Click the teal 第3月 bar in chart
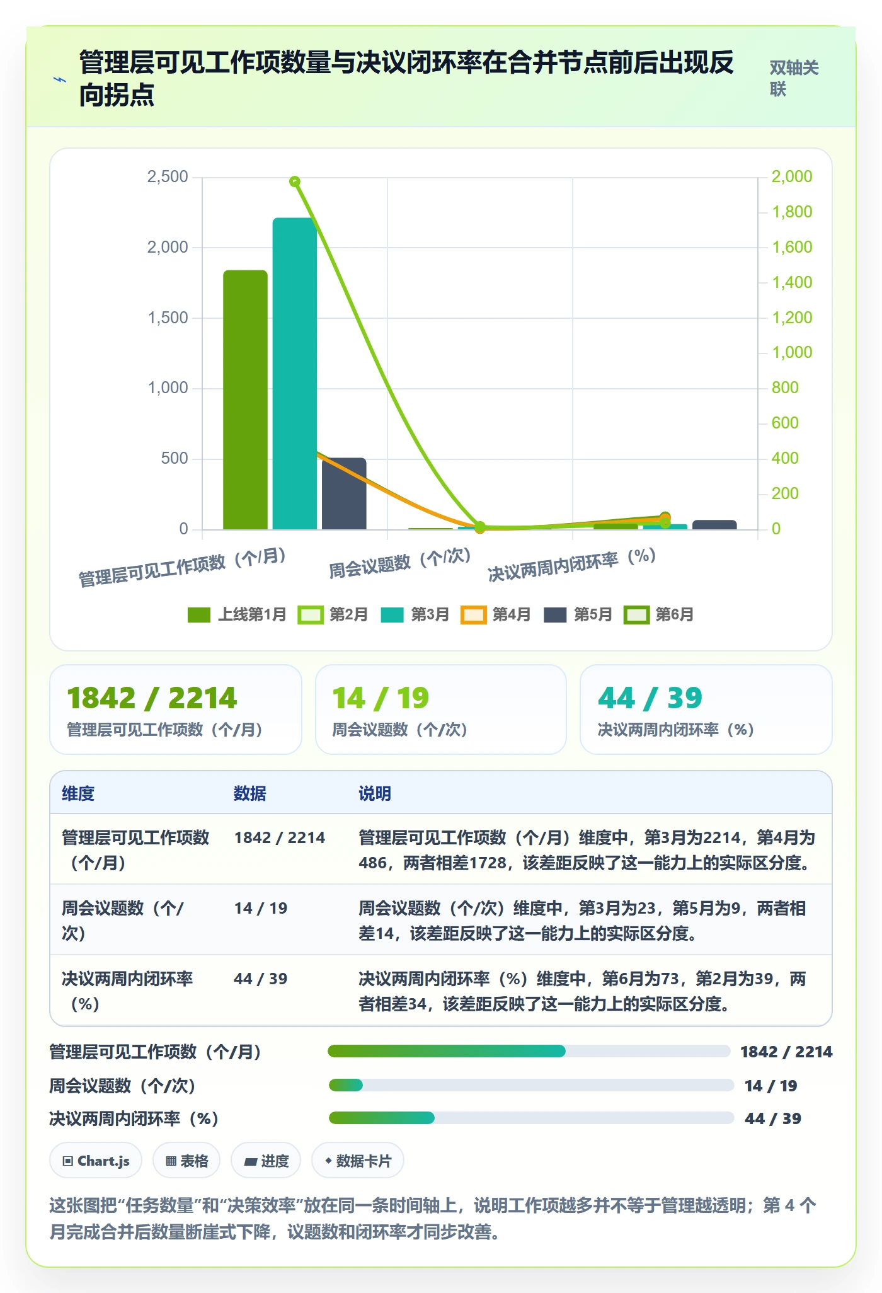 click(x=295, y=374)
